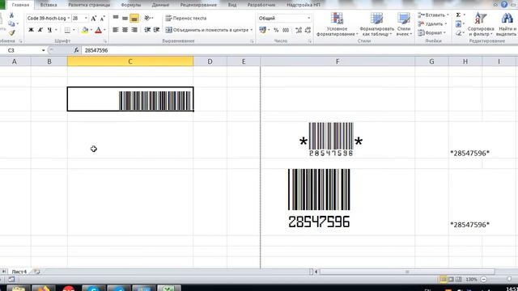This screenshot has height=291, width=518.
Task: Switch to Разметка страницы tab
Action: click(89, 5)
